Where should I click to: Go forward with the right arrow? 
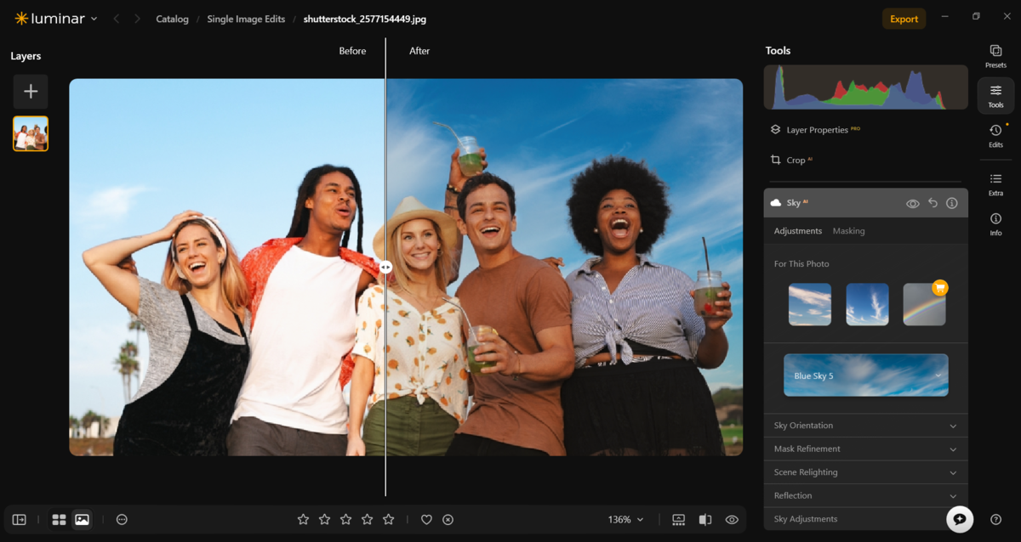click(137, 19)
